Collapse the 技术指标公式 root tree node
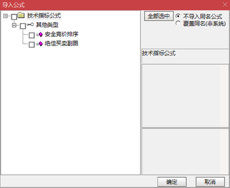Viewport: 230px width, 188px height. pyautogui.click(x=5, y=16)
